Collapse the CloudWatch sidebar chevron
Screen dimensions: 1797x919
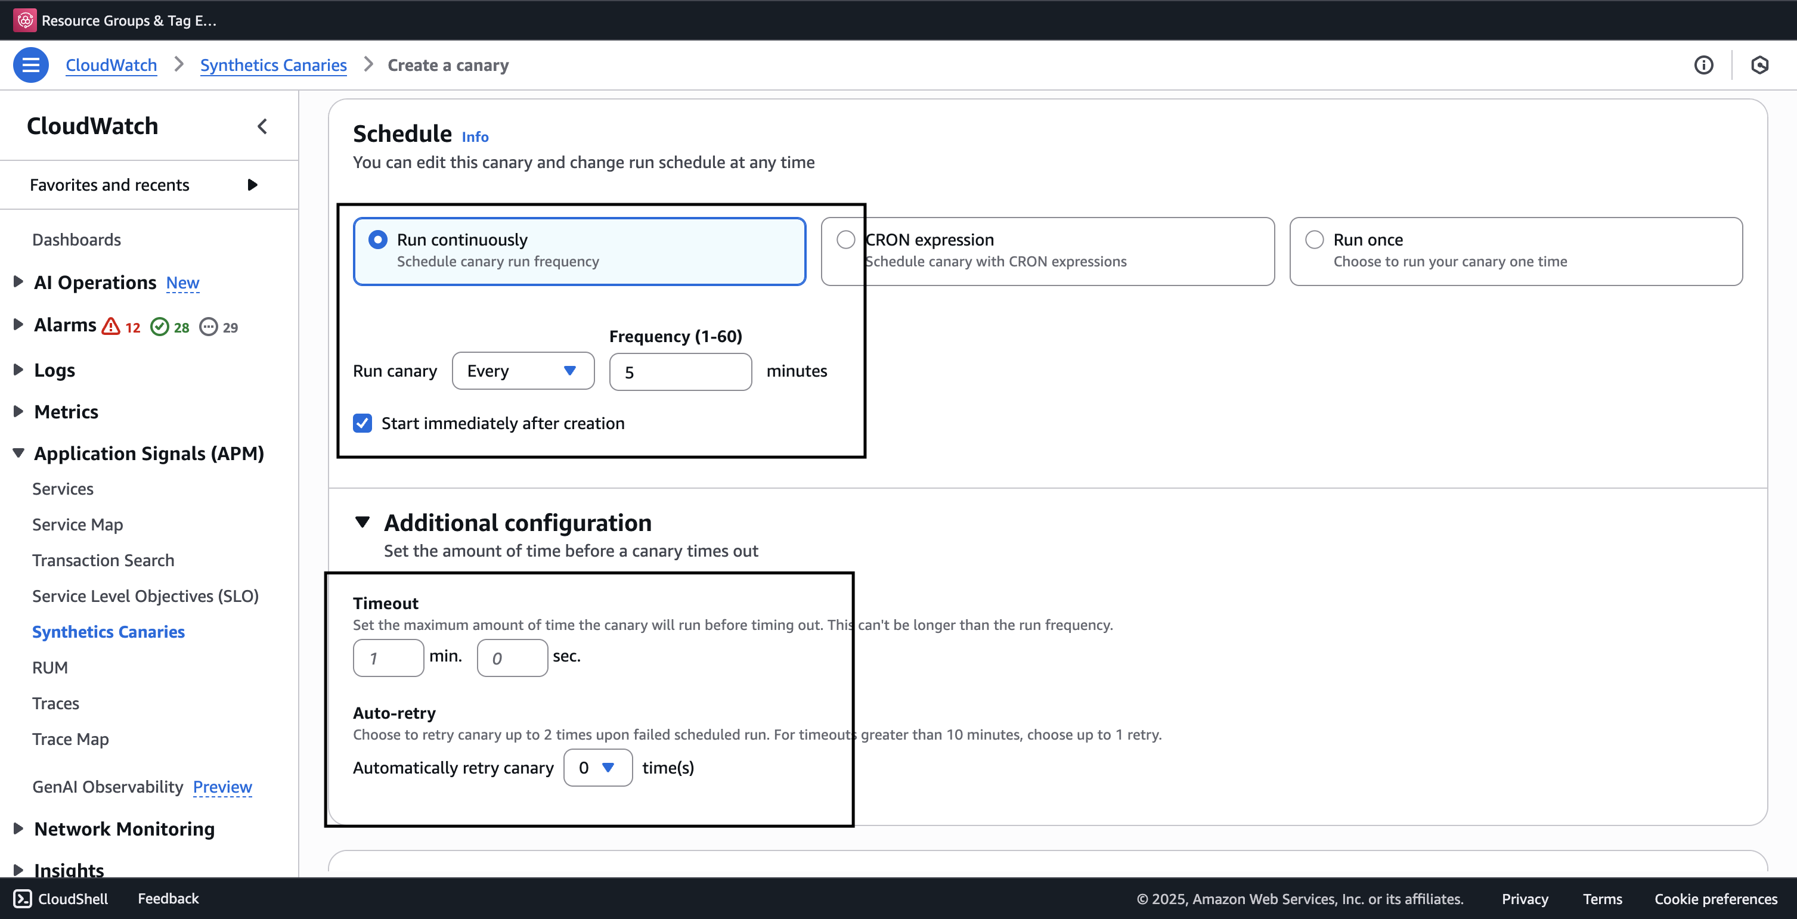tap(262, 126)
